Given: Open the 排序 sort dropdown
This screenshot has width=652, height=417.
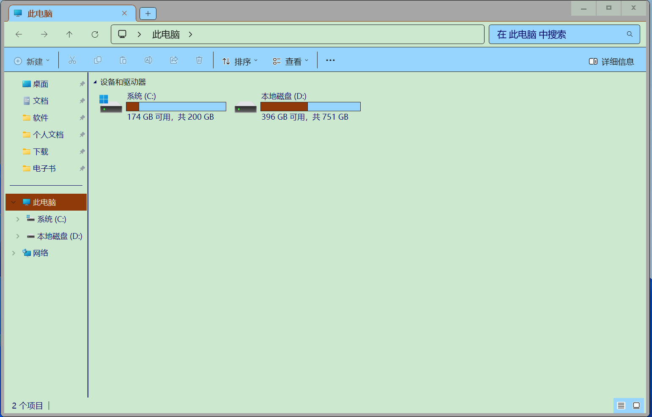Looking at the screenshot, I should (240, 62).
